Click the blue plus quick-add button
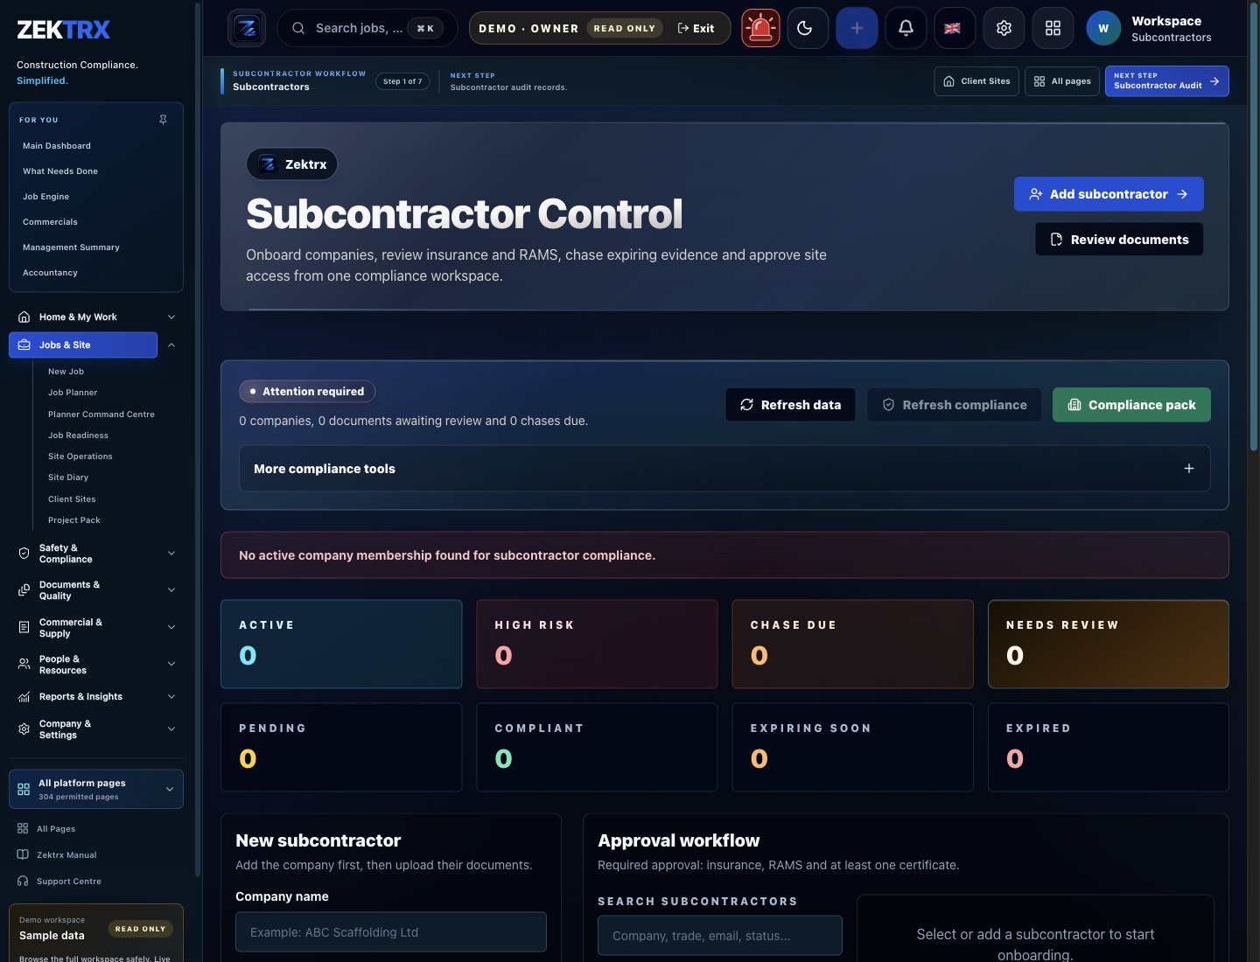The width and height of the screenshot is (1260, 962). tap(857, 28)
